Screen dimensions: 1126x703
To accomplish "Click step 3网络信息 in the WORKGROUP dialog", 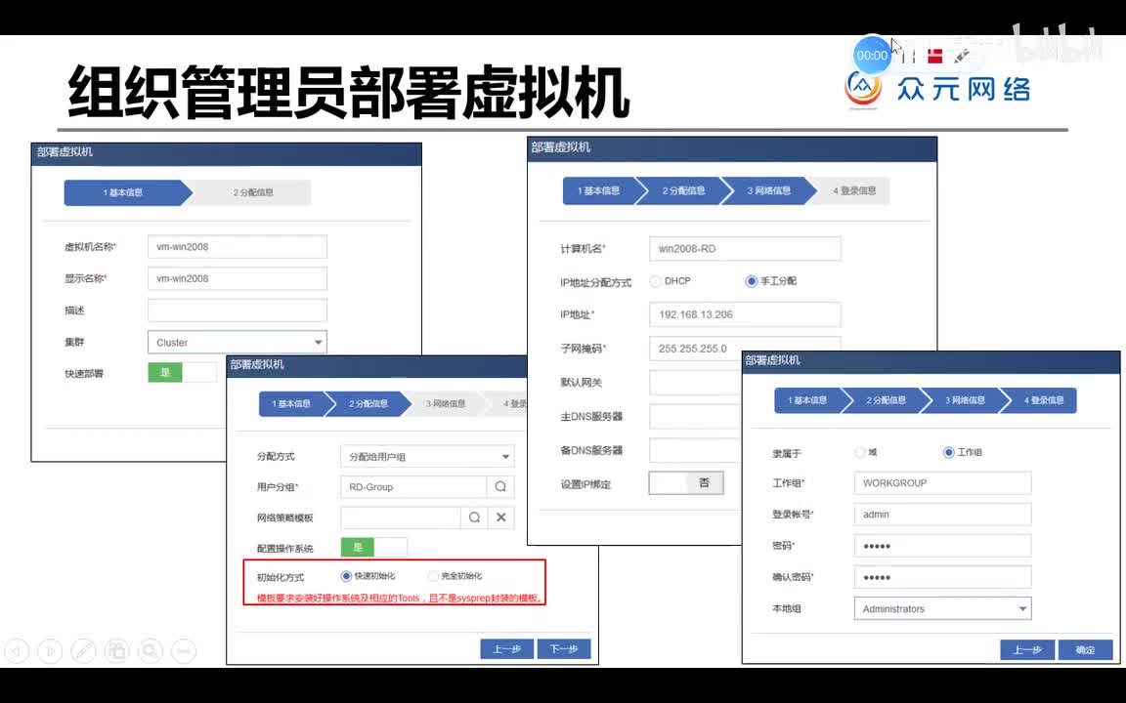I will [965, 400].
